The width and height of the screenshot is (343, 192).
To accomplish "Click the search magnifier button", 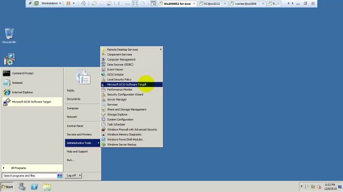I will pos(59,175).
